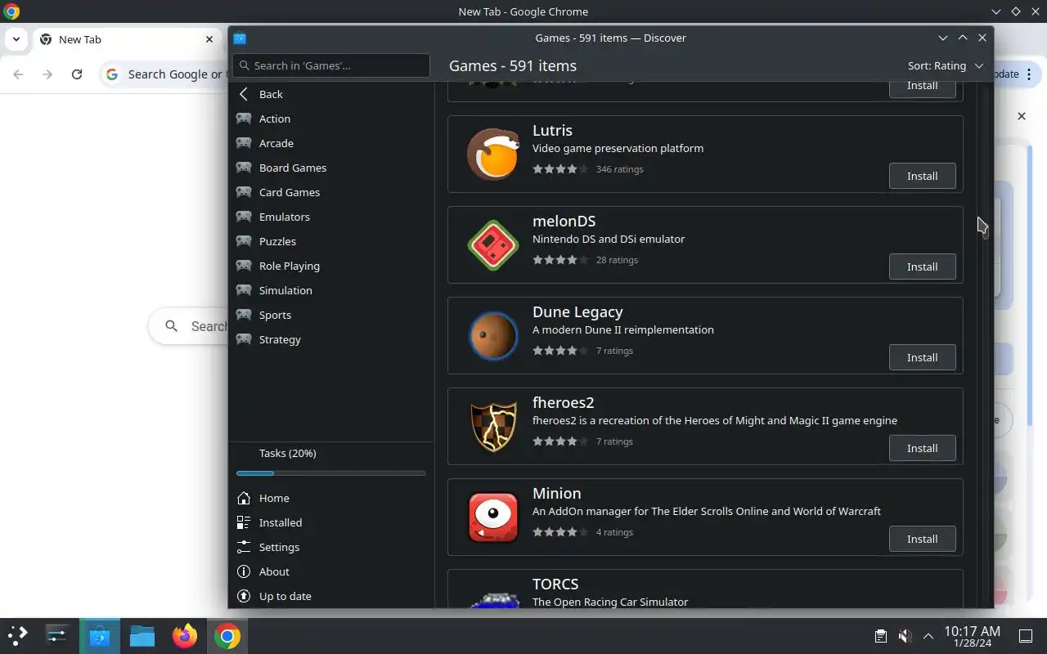This screenshot has height=654, width=1047.
Task: Click the Minion 4 ratings text
Action: pos(614,532)
